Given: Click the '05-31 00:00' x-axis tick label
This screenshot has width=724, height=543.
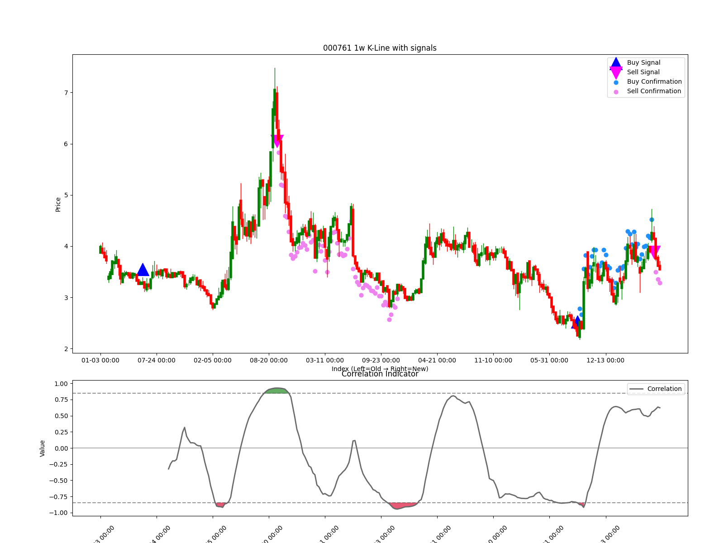Looking at the screenshot, I should pyautogui.click(x=549, y=361).
